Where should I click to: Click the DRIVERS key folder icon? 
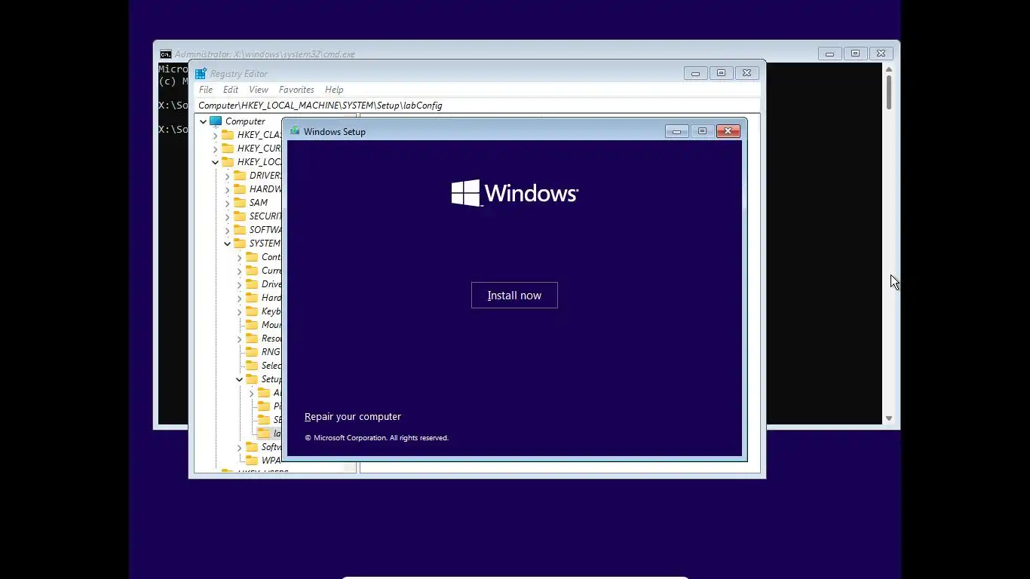(x=240, y=176)
